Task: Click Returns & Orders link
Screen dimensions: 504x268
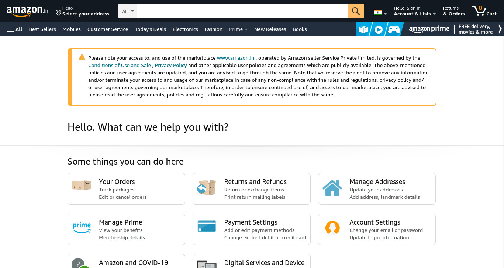Action: (454, 11)
